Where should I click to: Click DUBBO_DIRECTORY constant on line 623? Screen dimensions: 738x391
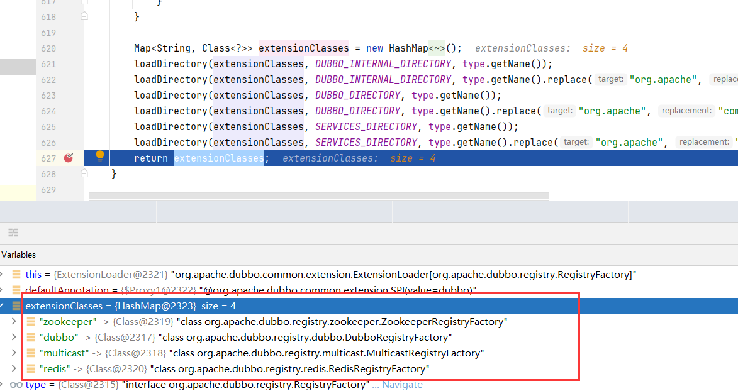[358, 95]
